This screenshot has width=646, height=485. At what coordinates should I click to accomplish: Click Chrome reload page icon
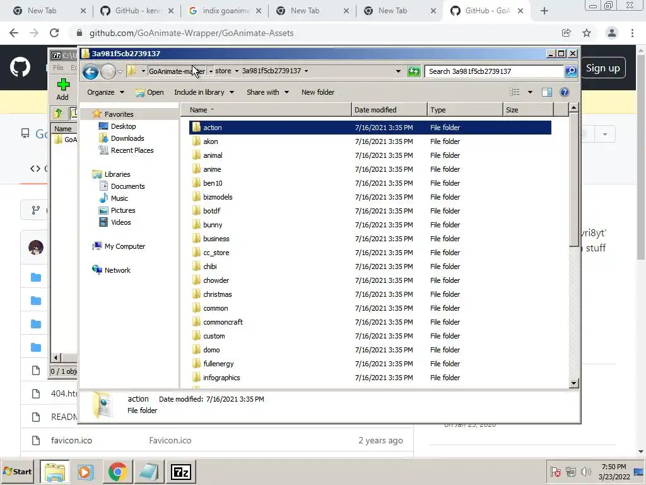[54, 33]
